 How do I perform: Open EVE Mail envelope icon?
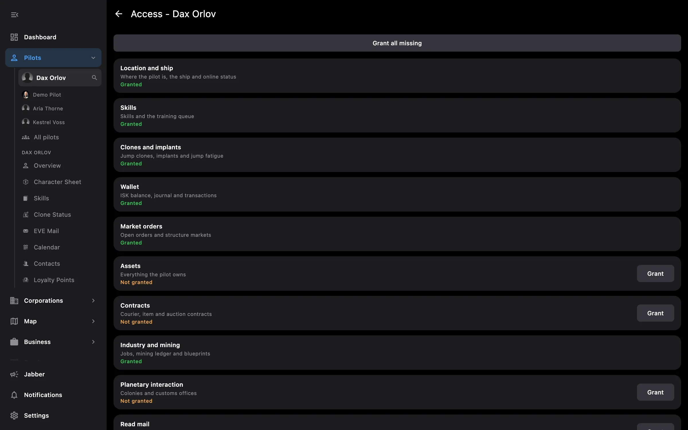(26, 231)
